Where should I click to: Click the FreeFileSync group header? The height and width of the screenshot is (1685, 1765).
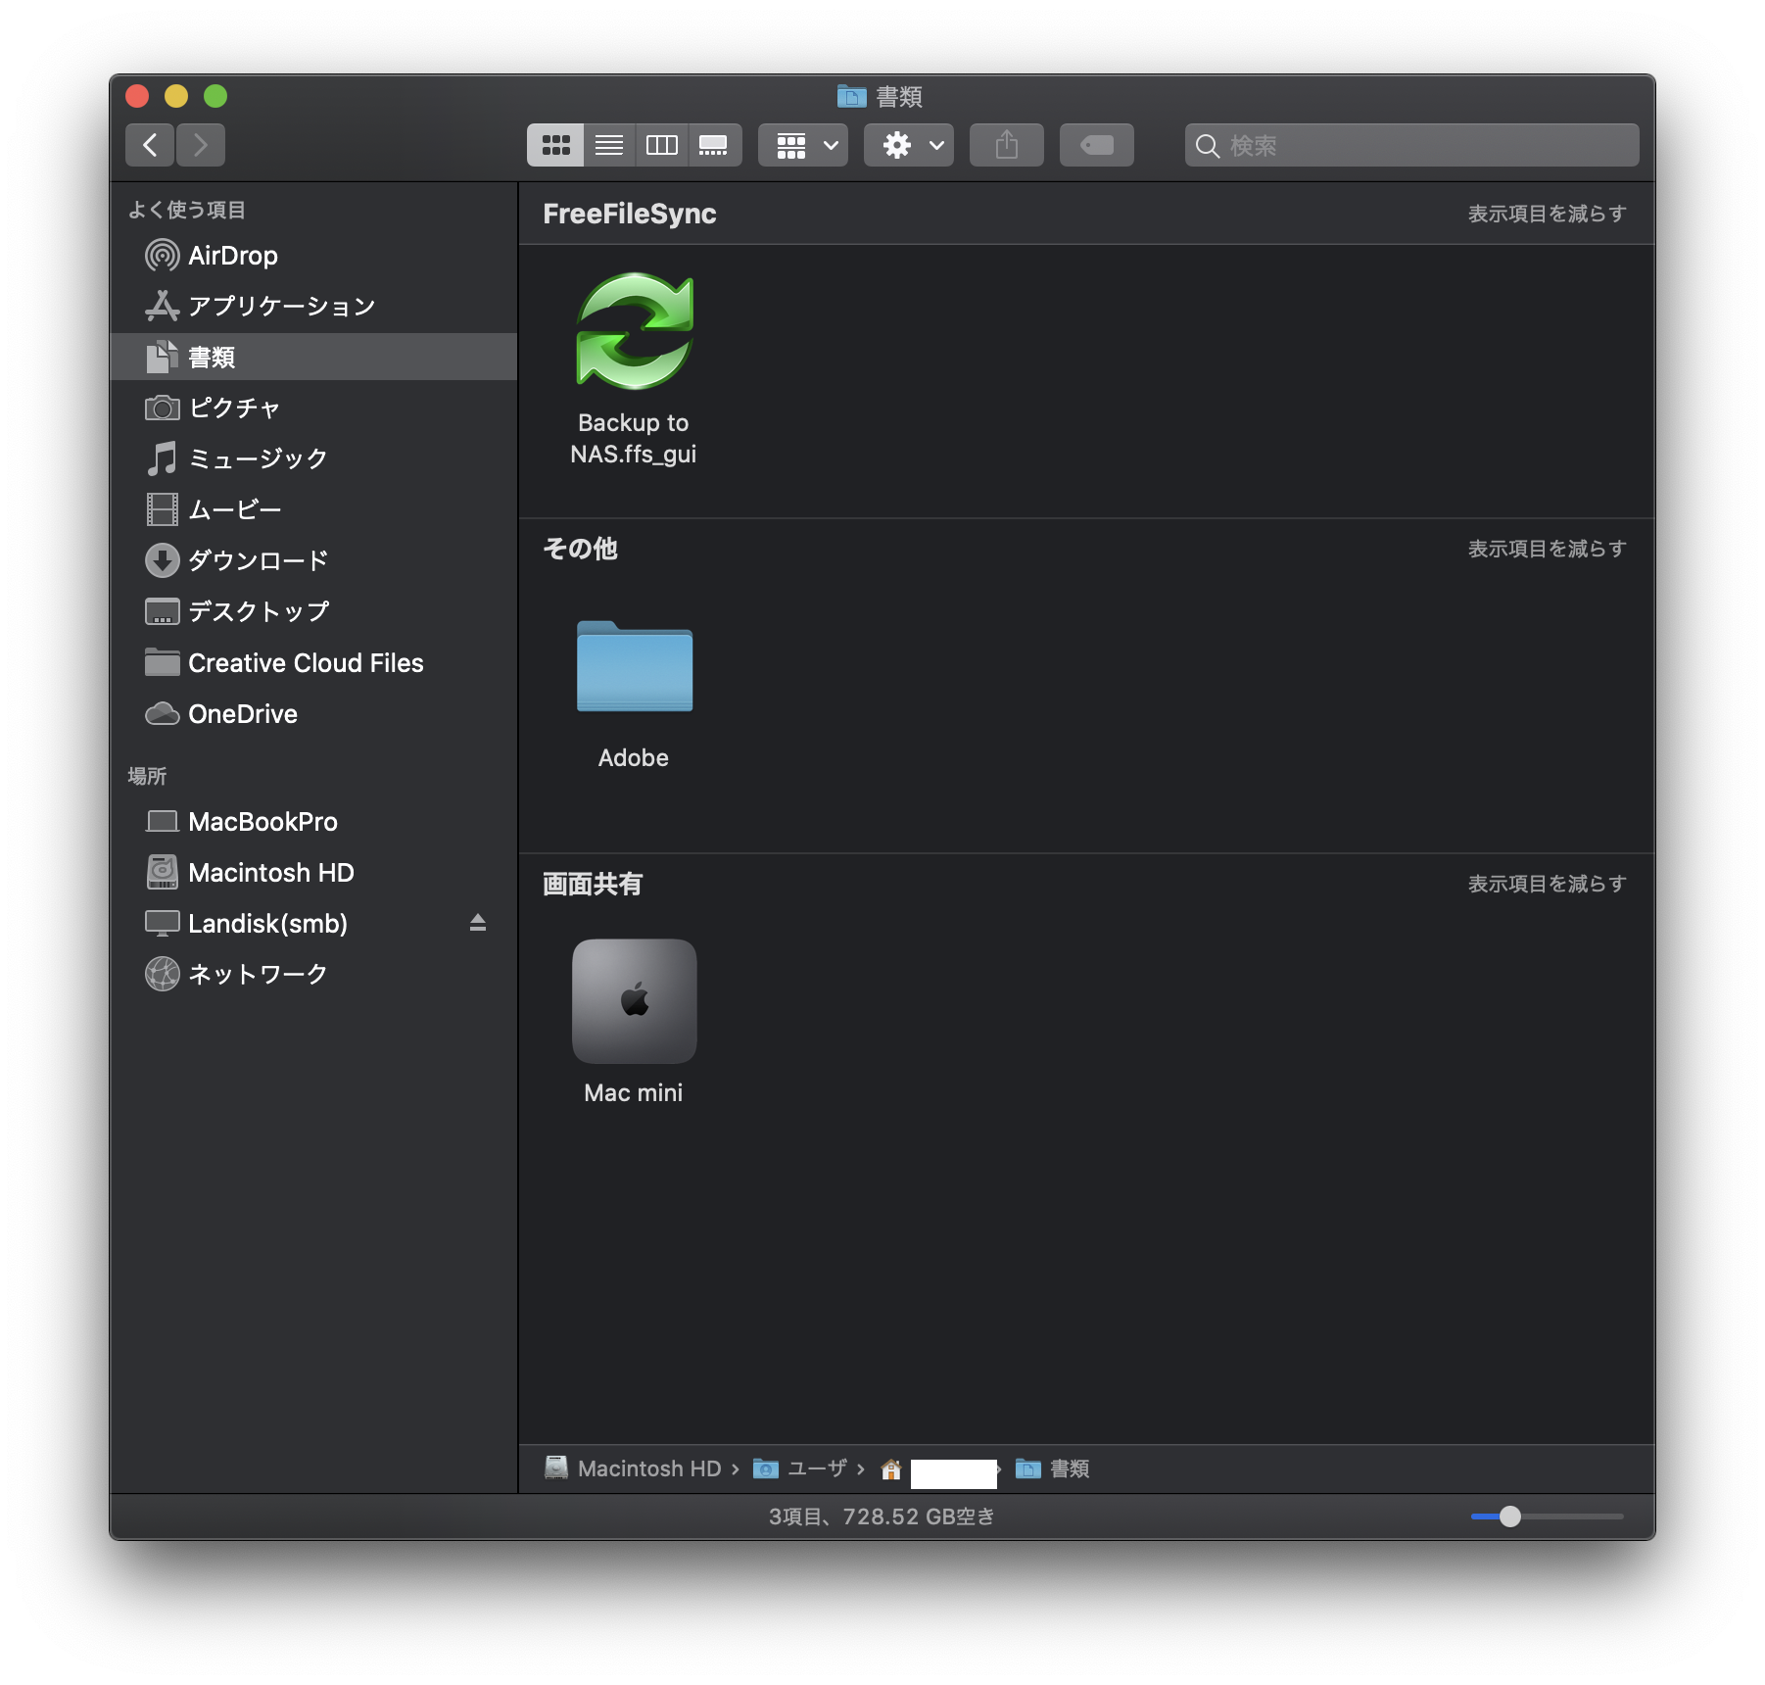coord(630,214)
